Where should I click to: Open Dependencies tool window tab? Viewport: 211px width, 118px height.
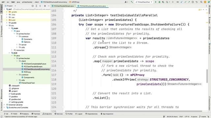91,114
